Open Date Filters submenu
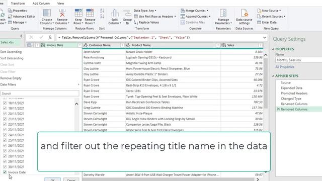This screenshot has width=322, height=181. coord(39,84)
